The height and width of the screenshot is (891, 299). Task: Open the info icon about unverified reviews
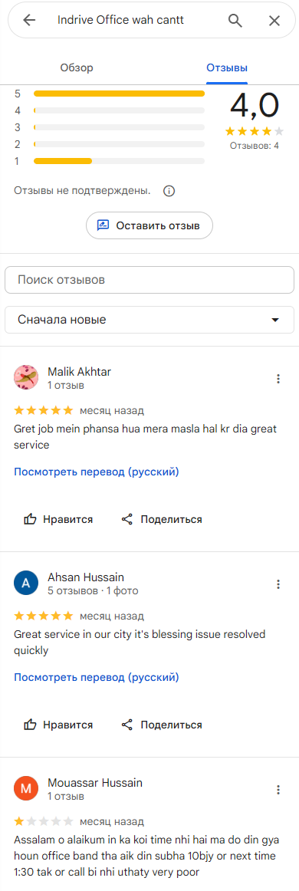click(x=169, y=191)
